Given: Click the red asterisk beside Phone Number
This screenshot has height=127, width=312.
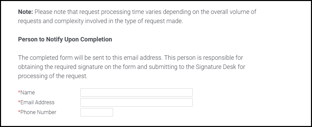Looking at the screenshot, I should pyautogui.click(x=19, y=112).
